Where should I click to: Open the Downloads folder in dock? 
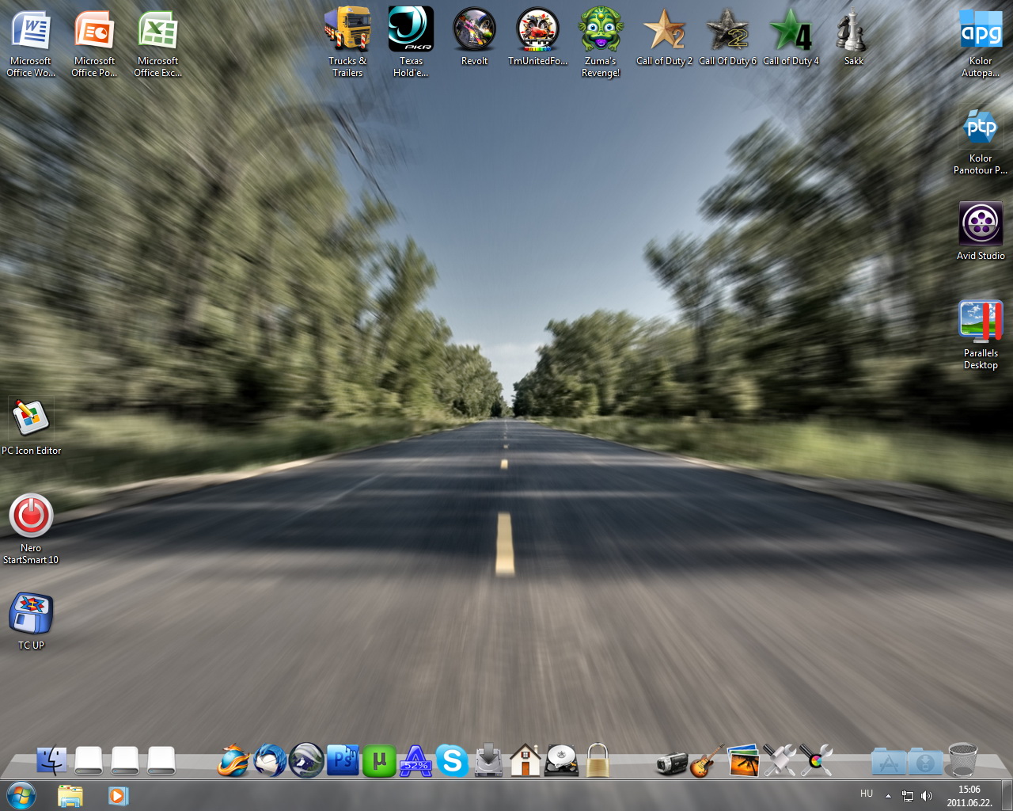[925, 761]
